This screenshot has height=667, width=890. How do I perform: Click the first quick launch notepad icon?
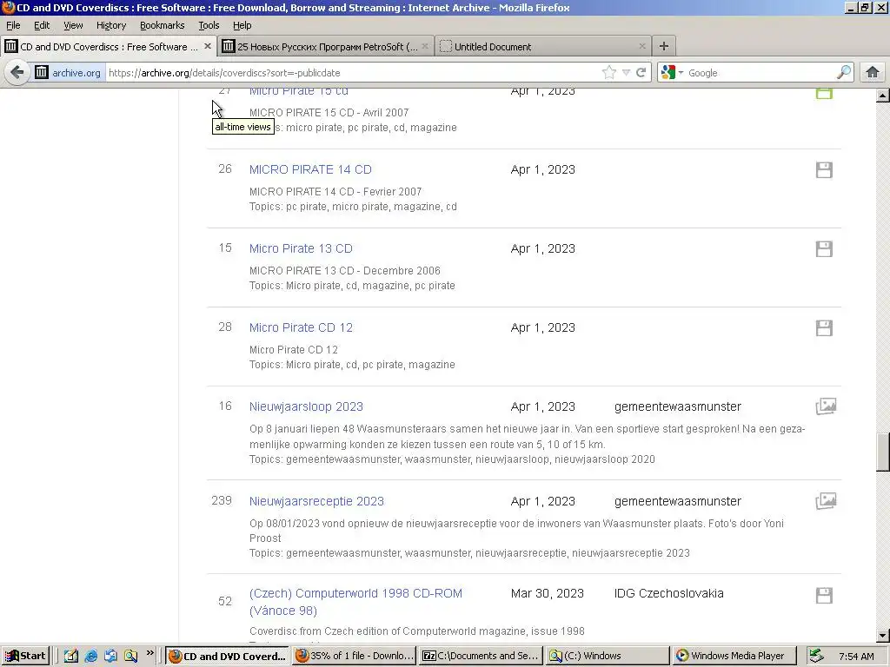70,657
